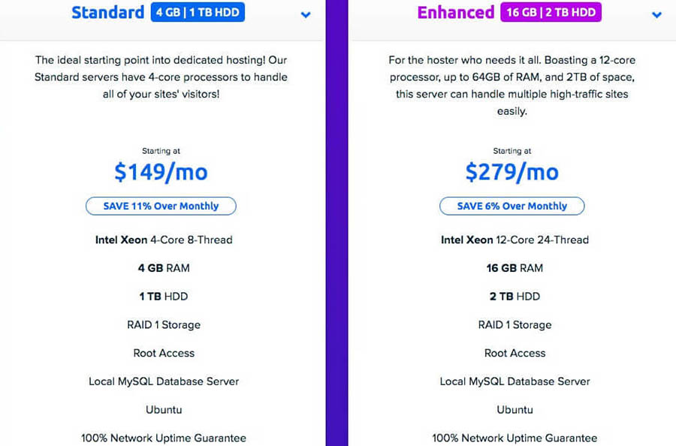676x446 pixels.
Task: Click Enhanced plan's Ubuntu feature
Action: coord(515,410)
